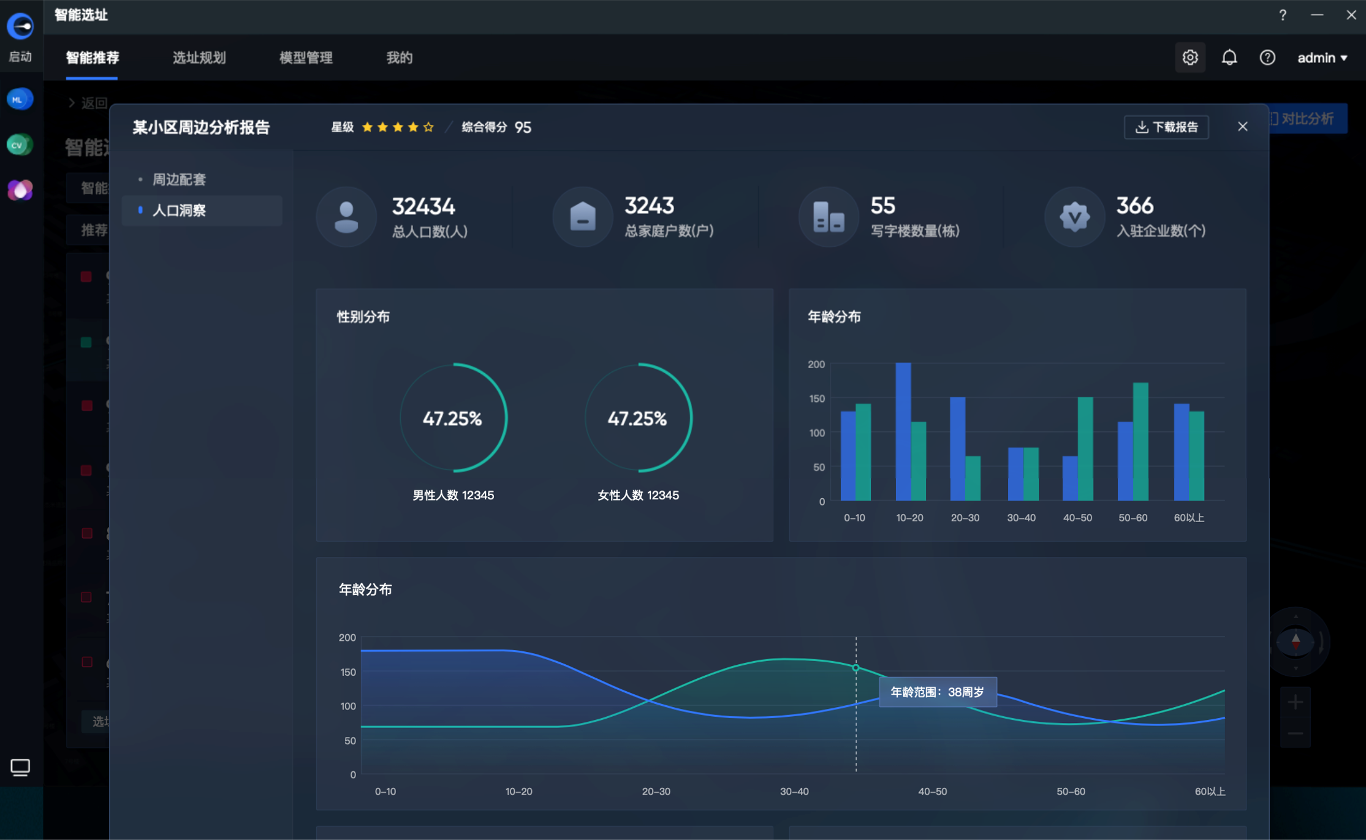The image size is (1366, 840).
Task: Click the monitor icon at bottom of dock
Action: pyautogui.click(x=20, y=767)
